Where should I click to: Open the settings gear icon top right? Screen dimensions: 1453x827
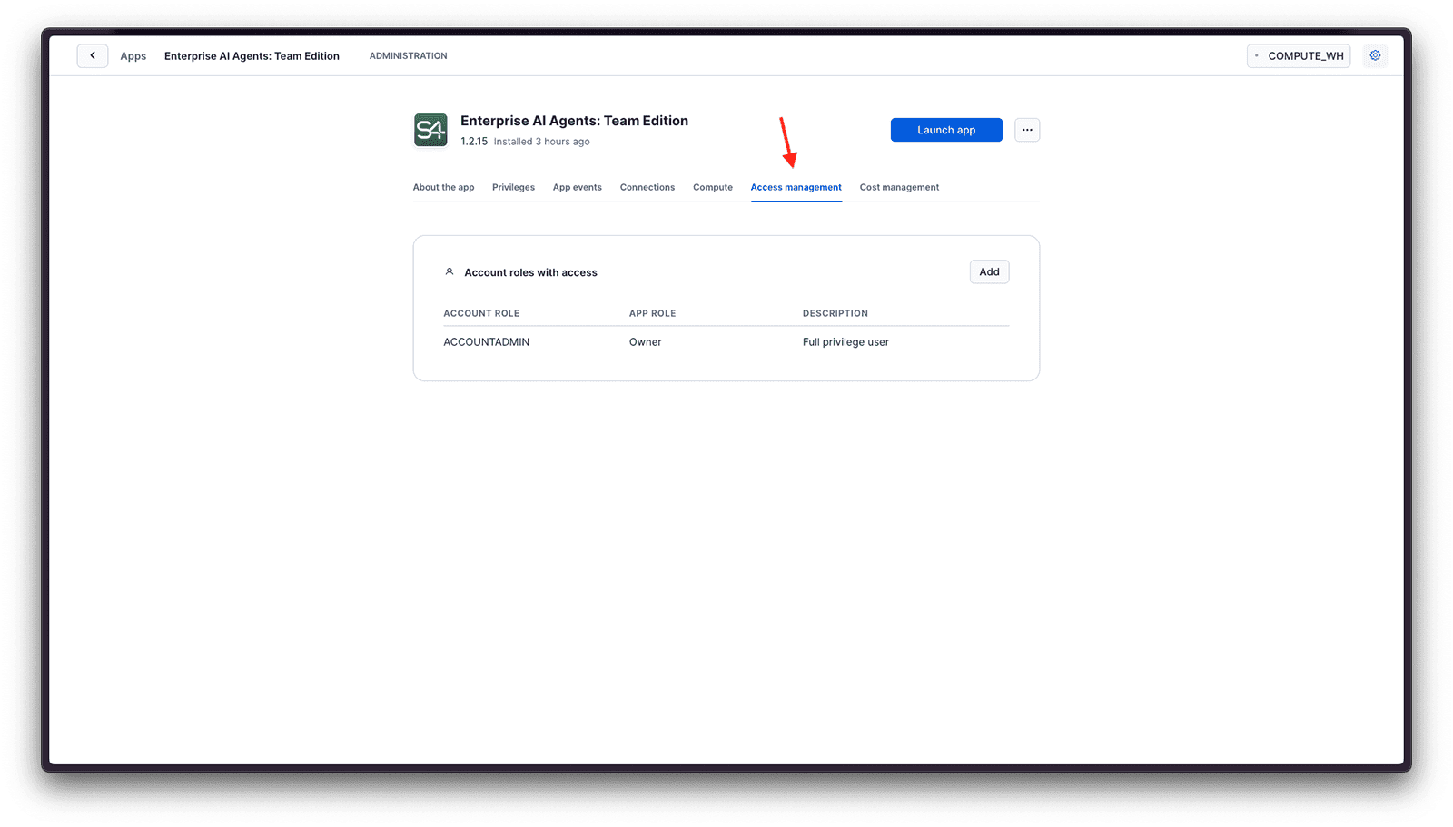click(1375, 55)
